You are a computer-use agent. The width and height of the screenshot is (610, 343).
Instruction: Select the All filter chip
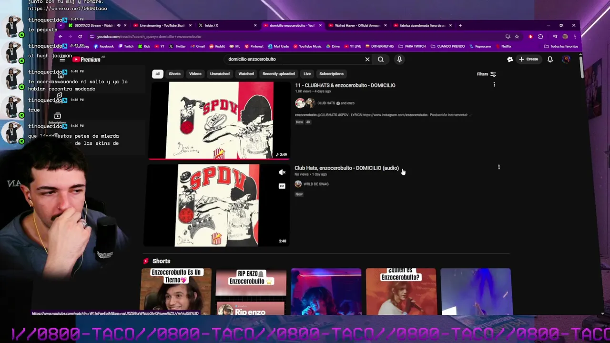click(x=157, y=74)
